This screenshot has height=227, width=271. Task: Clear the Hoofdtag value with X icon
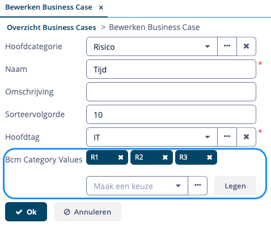pos(246,137)
